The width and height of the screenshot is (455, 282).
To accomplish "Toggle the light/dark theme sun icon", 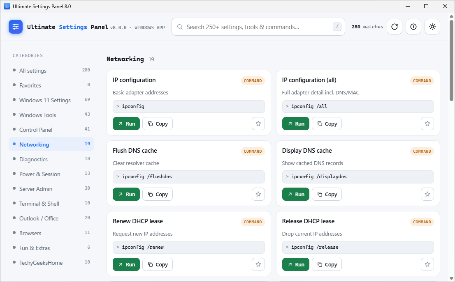I will (432, 27).
